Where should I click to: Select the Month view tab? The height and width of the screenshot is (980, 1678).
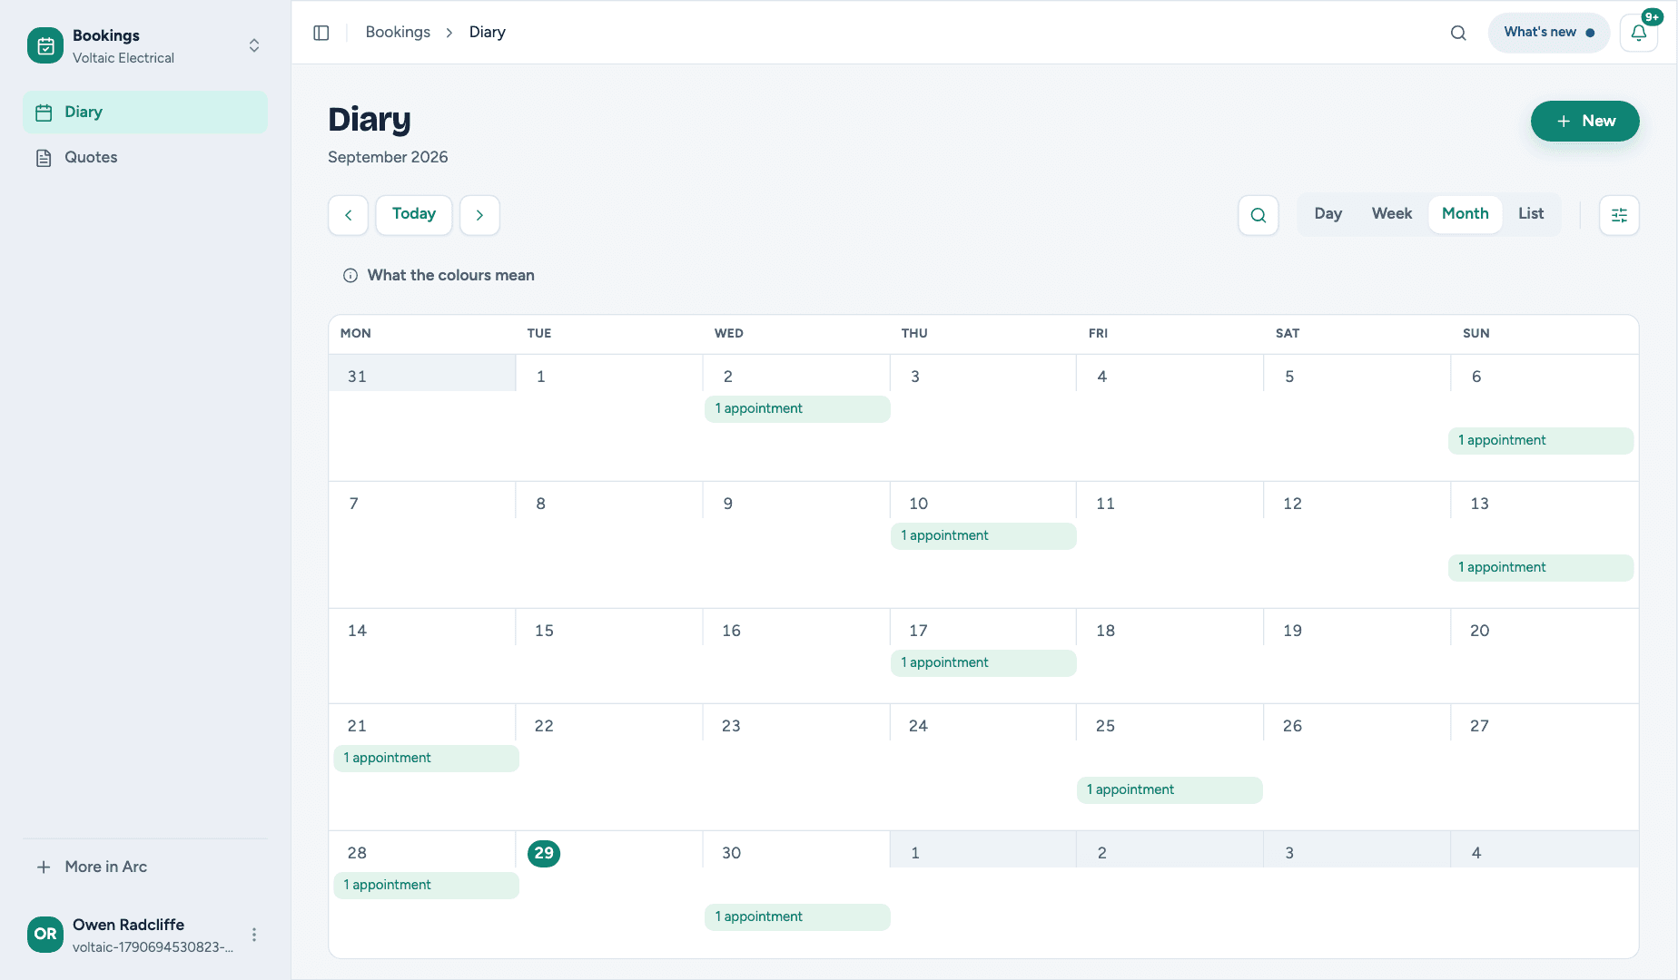pos(1465,214)
